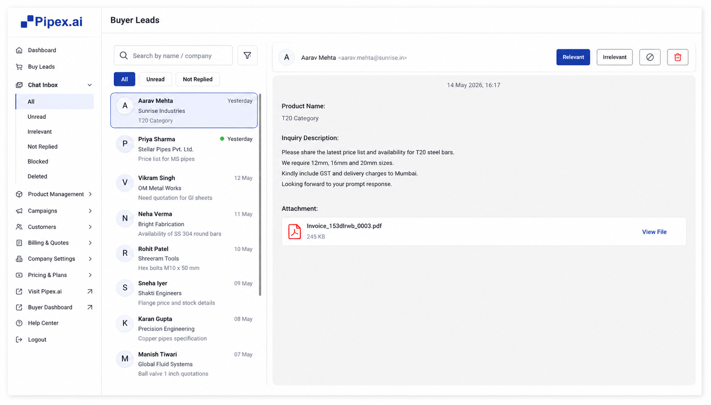Click the external arrow beside Visit Pipex.ai
Screen dimensions: 711x405
[x=90, y=292]
